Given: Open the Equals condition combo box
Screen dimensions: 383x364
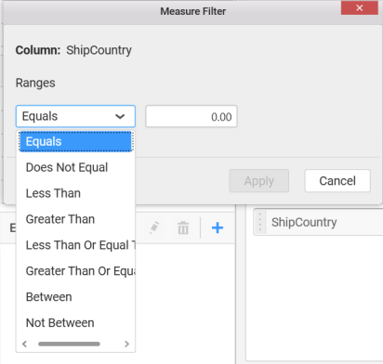Looking at the screenshot, I should (75, 116).
